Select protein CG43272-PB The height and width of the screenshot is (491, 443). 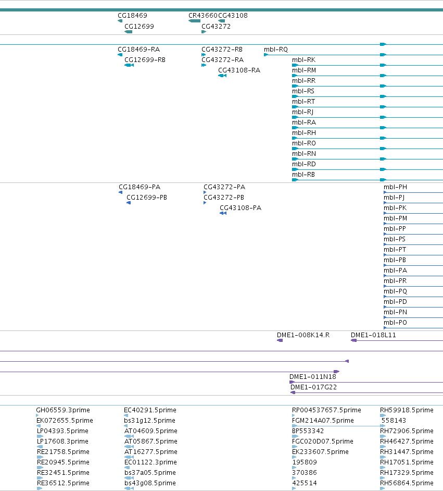[223, 197]
